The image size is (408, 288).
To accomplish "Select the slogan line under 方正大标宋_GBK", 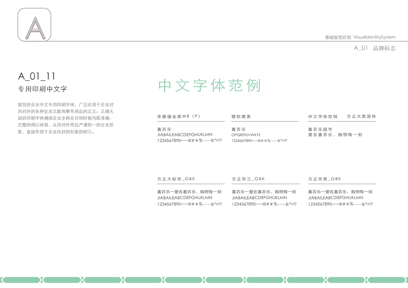I will click(189, 192).
